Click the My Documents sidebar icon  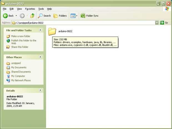click(8, 67)
